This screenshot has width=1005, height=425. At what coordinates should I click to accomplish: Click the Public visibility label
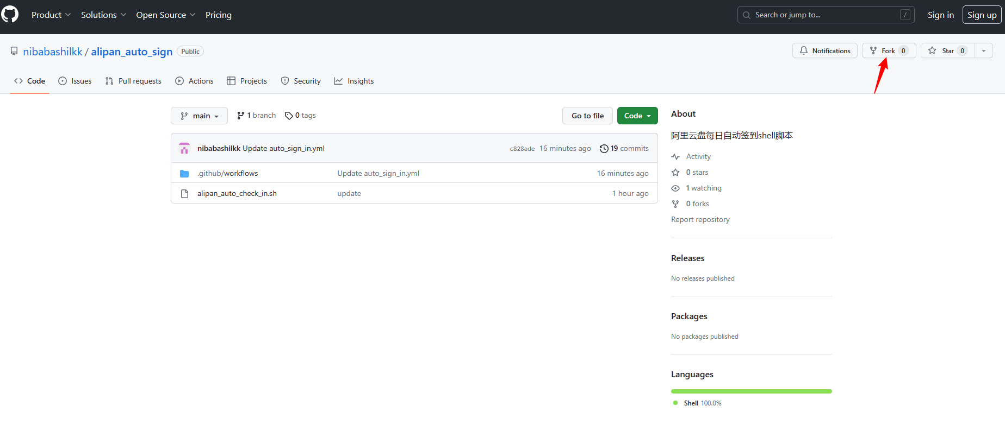pyautogui.click(x=190, y=52)
